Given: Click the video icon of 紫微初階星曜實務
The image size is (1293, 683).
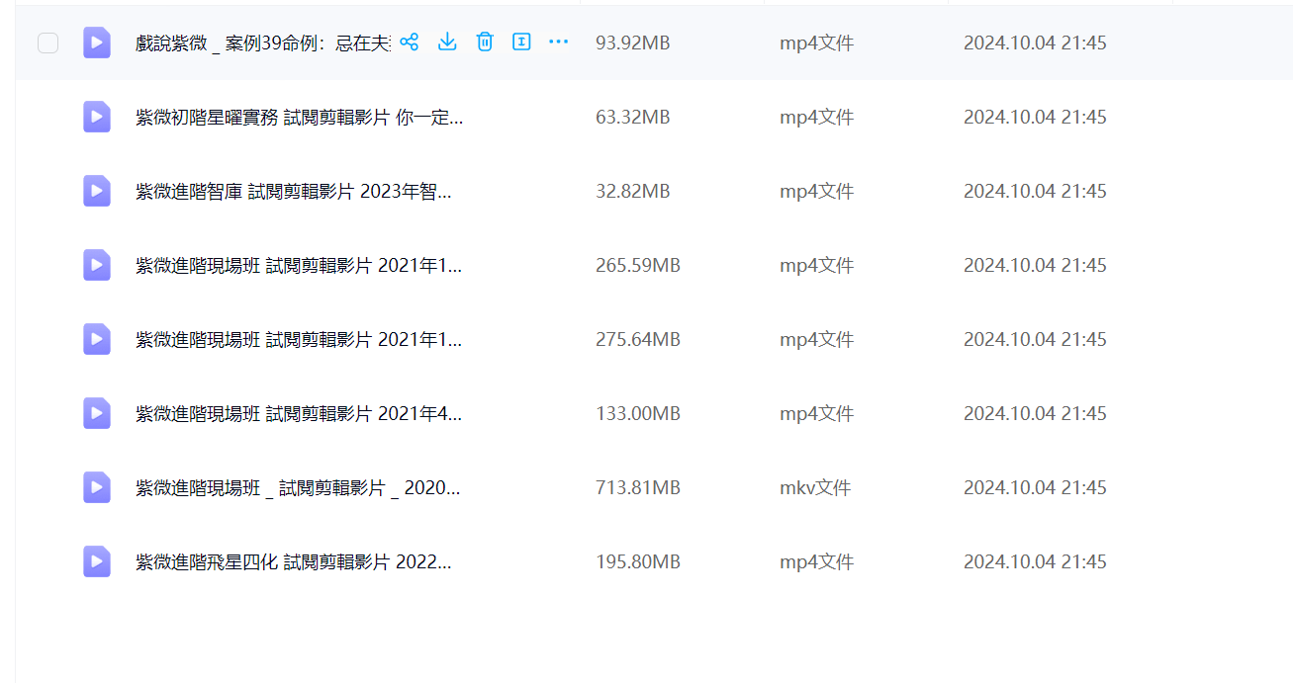Looking at the screenshot, I should (x=97, y=117).
